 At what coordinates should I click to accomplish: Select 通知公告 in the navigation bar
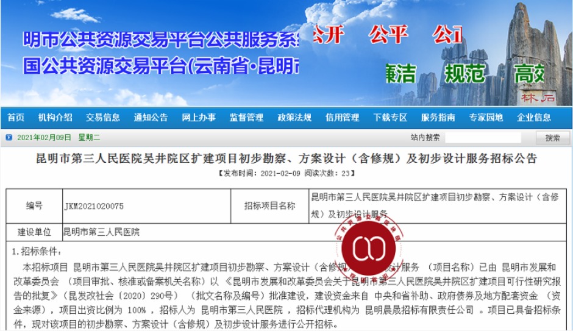click(x=151, y=118)
